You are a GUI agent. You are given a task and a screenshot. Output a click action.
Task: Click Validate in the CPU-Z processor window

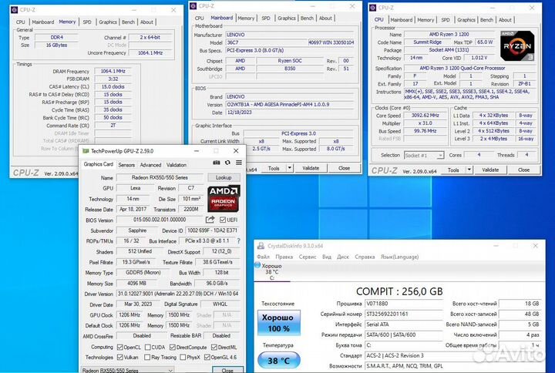click(x=490, y=170)
